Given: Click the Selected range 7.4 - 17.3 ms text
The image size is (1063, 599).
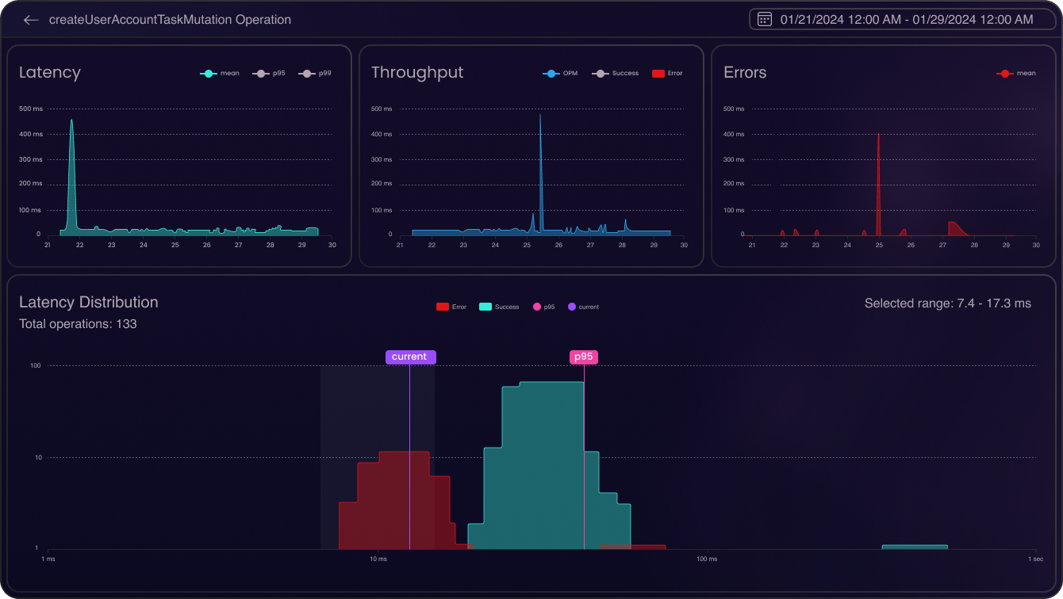Looking at the screenshot, I should [949, 303].
